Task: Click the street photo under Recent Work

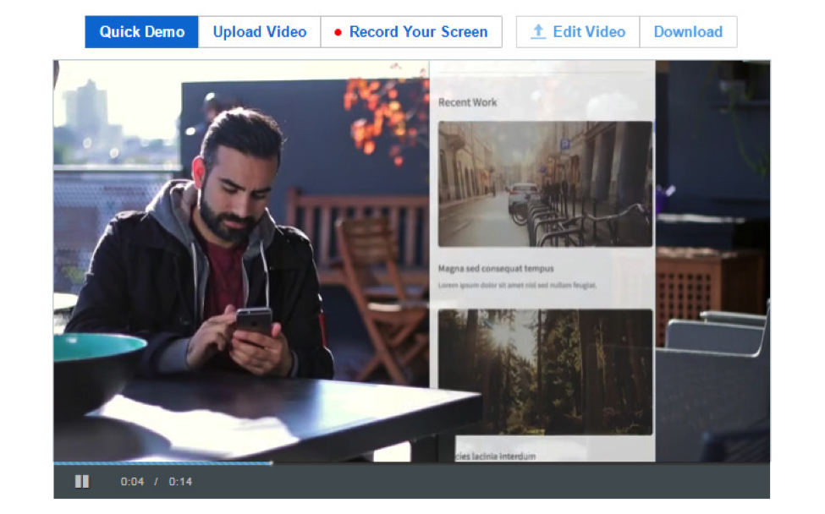Action: (x=545, y=183)
